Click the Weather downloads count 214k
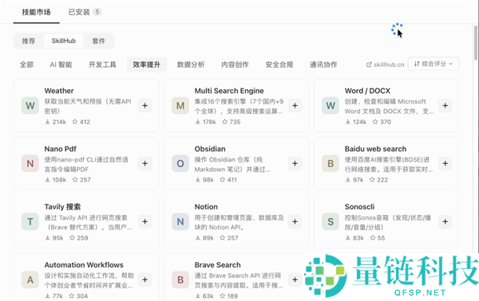The image size is (479, 301). pos(56,122)
